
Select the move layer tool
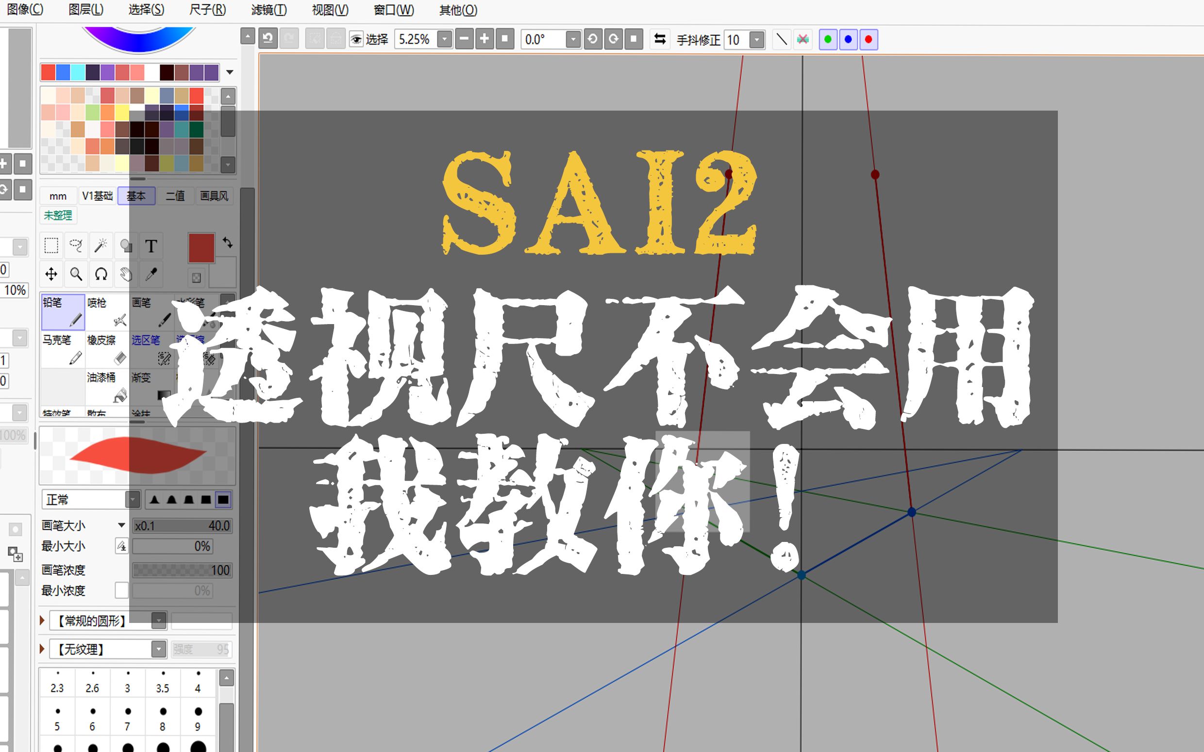(x=51, y=274)
